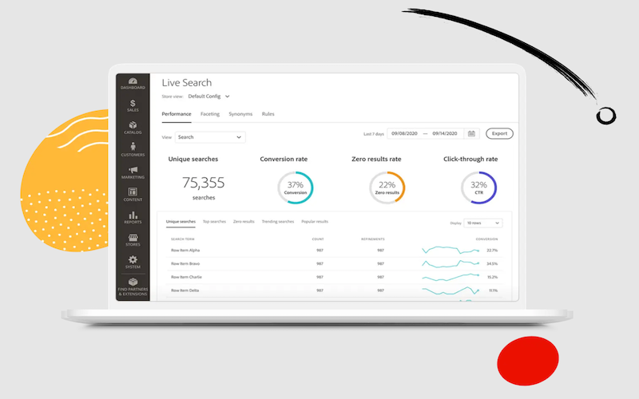Click the 22.7% conversion value
The height and width of the screenshot is (399, 639).
coord(492,251)
